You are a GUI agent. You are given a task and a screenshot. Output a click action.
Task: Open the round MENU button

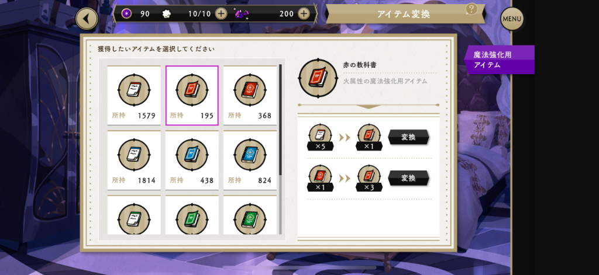[x=512, y=19]
